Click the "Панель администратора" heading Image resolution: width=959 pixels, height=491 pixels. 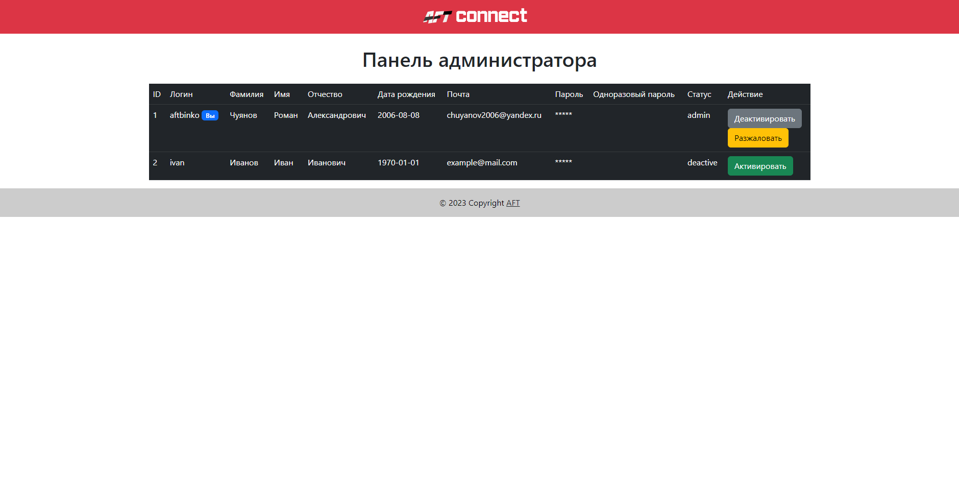click(479, 60)
